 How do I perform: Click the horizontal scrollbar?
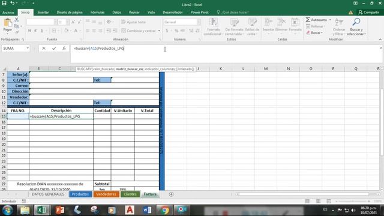pos(304,194)
